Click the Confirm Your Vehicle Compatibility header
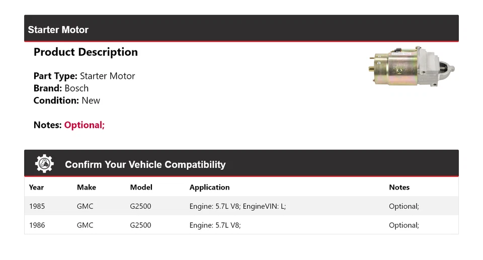The height and width of the screenshot is (260, 483). 145,164
